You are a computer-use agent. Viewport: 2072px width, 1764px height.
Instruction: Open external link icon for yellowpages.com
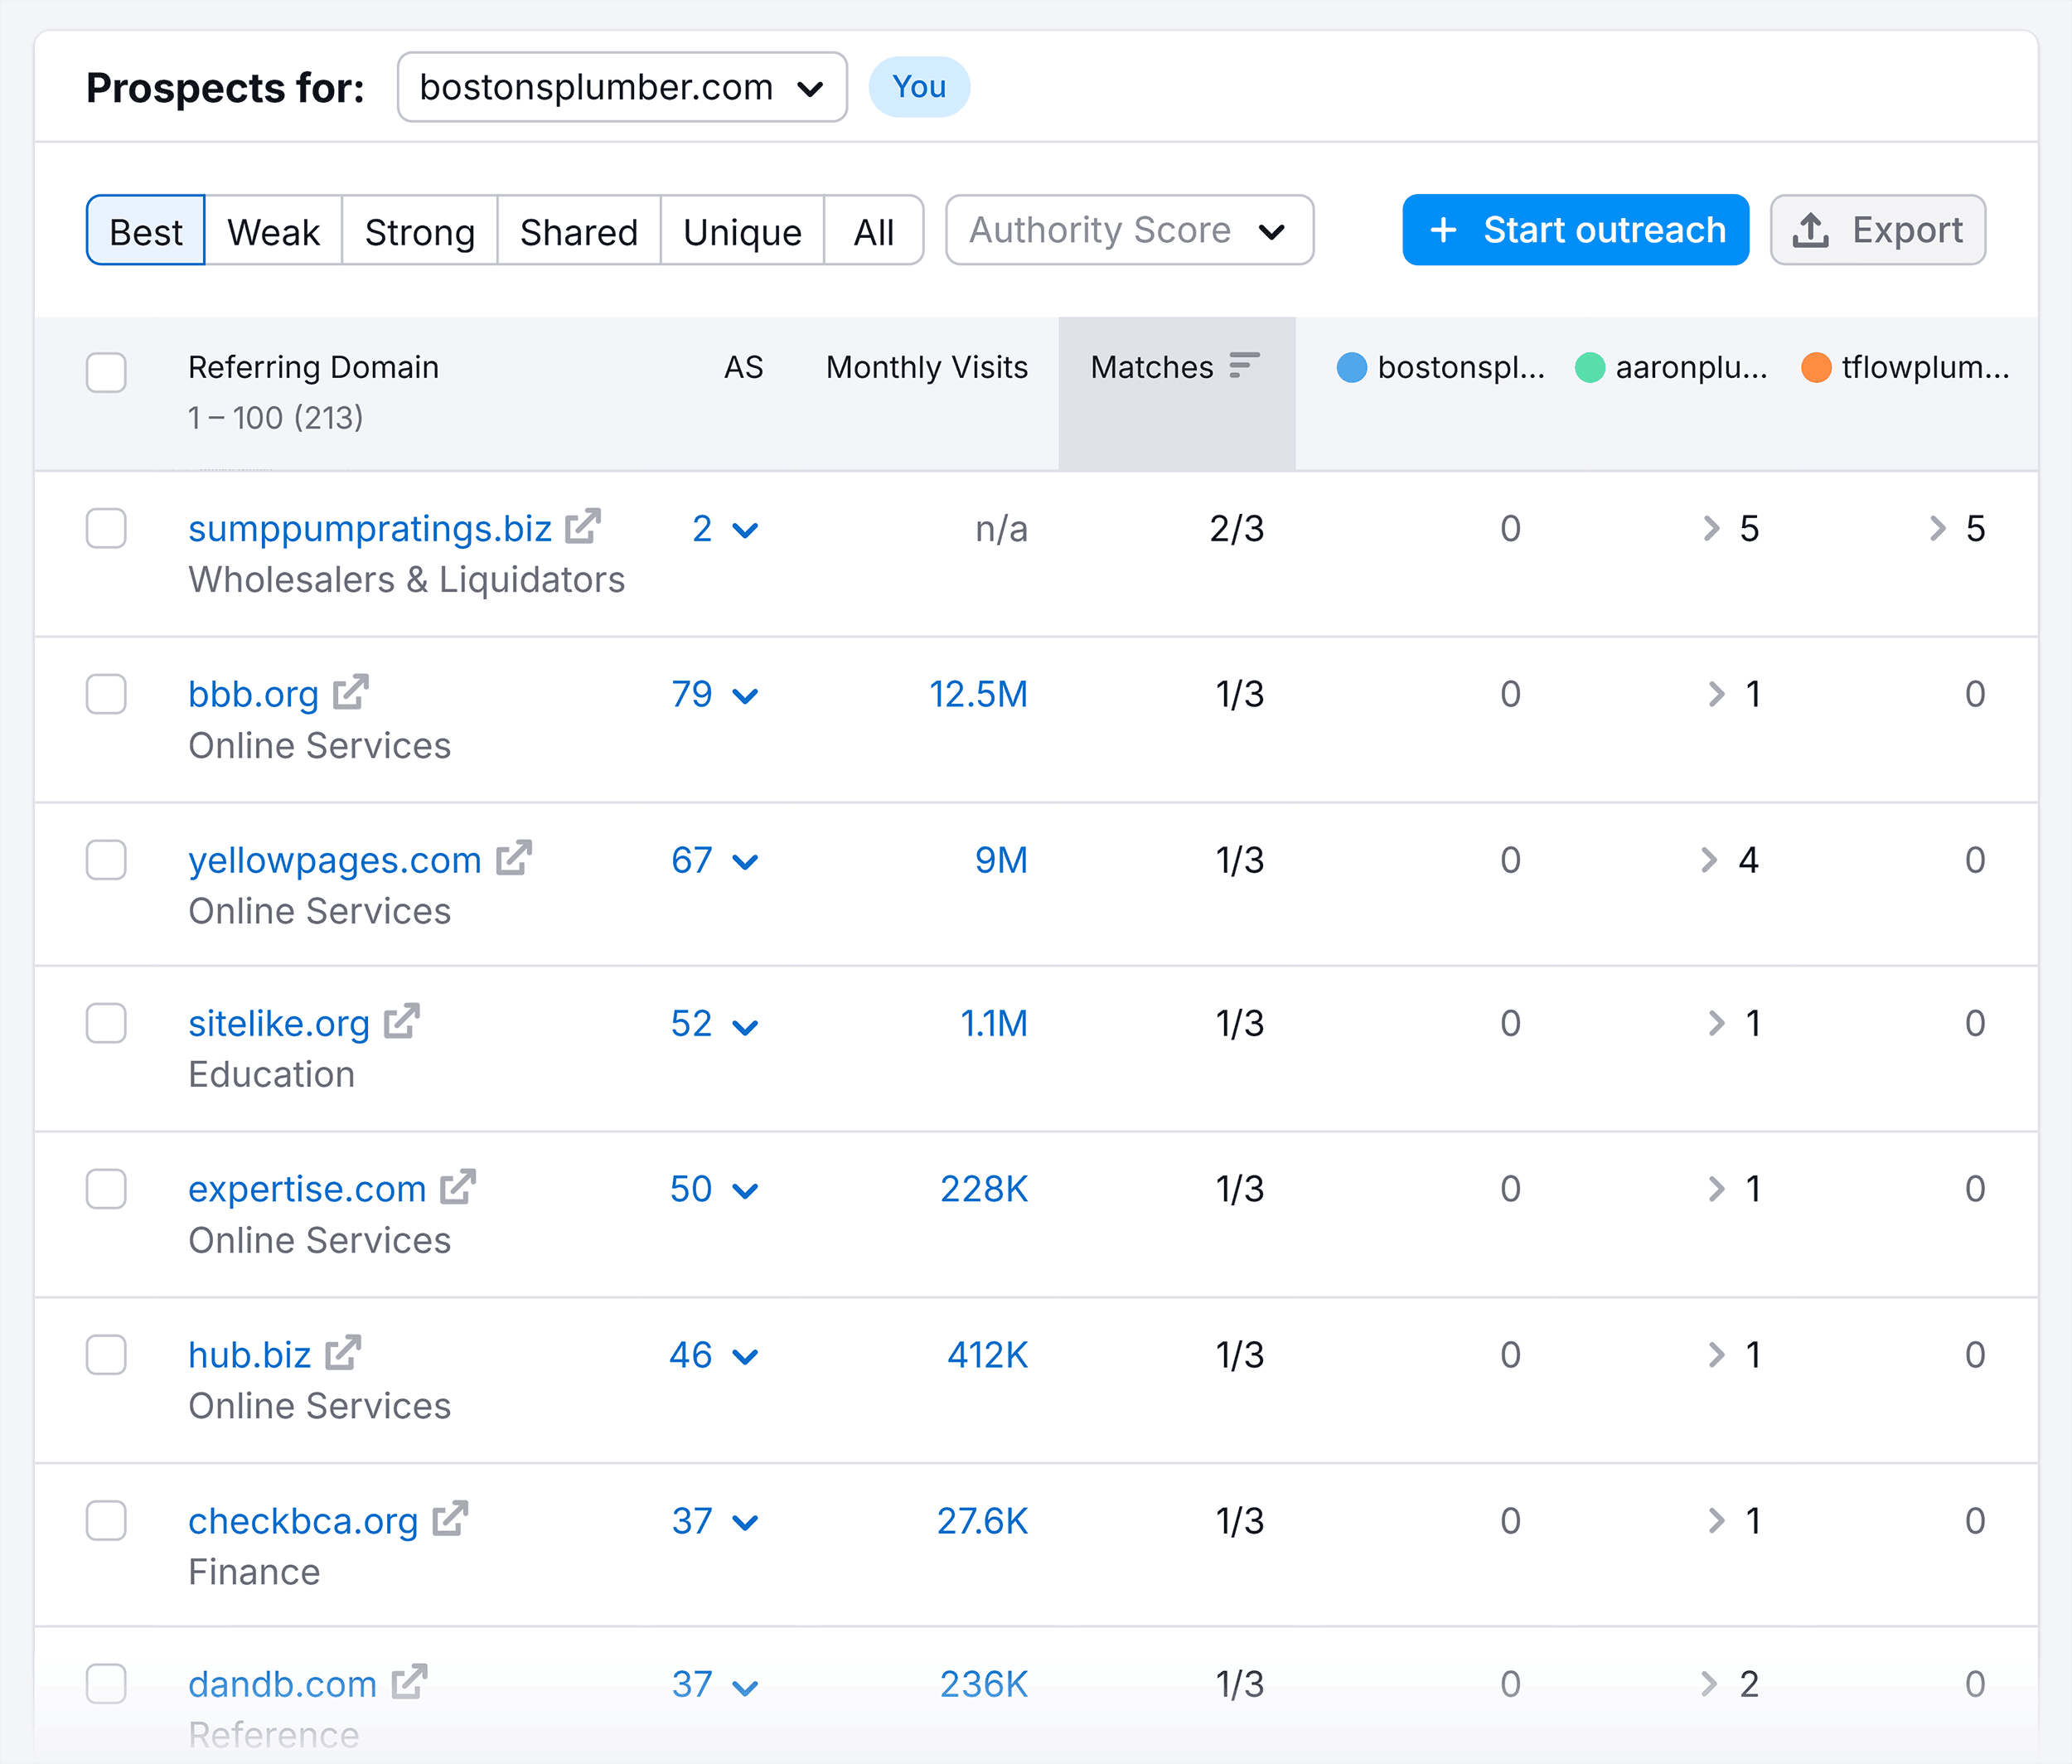(x=514, y=858)
